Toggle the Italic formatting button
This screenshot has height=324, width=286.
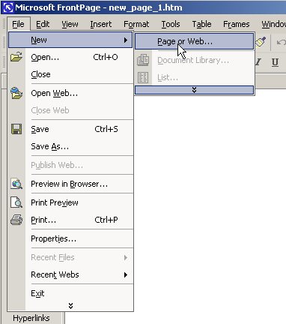coord(258,62)
